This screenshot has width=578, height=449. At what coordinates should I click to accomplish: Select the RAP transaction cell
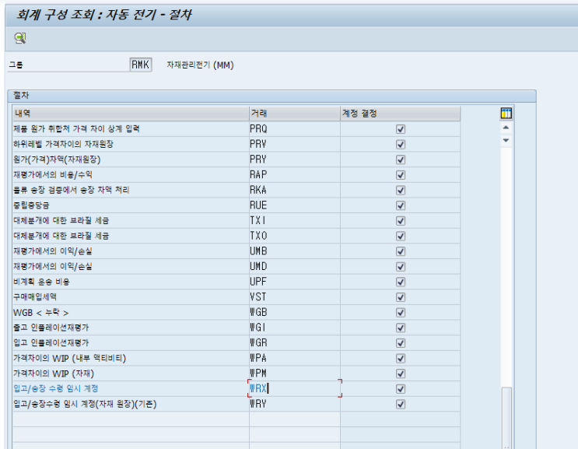point(295,175)
